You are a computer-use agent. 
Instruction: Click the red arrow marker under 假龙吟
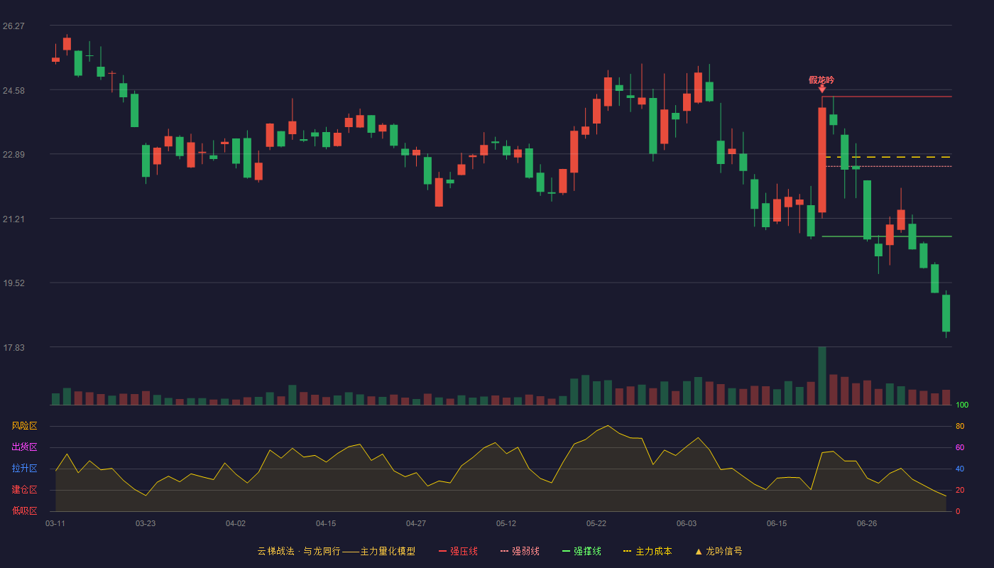pos(822,89)
